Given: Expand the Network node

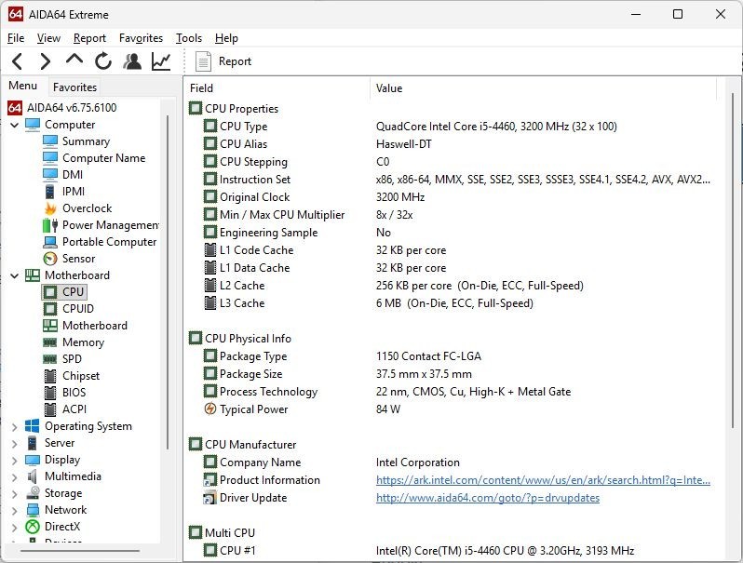Looking at the screenshot, I should pyautogui.click(x=14, y=511).
